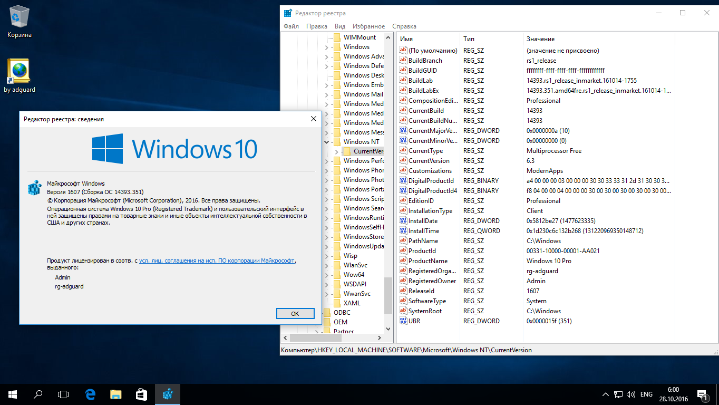Open the Правка menu
The width and height of the screenshot is (719, 405).
[317, 26]
